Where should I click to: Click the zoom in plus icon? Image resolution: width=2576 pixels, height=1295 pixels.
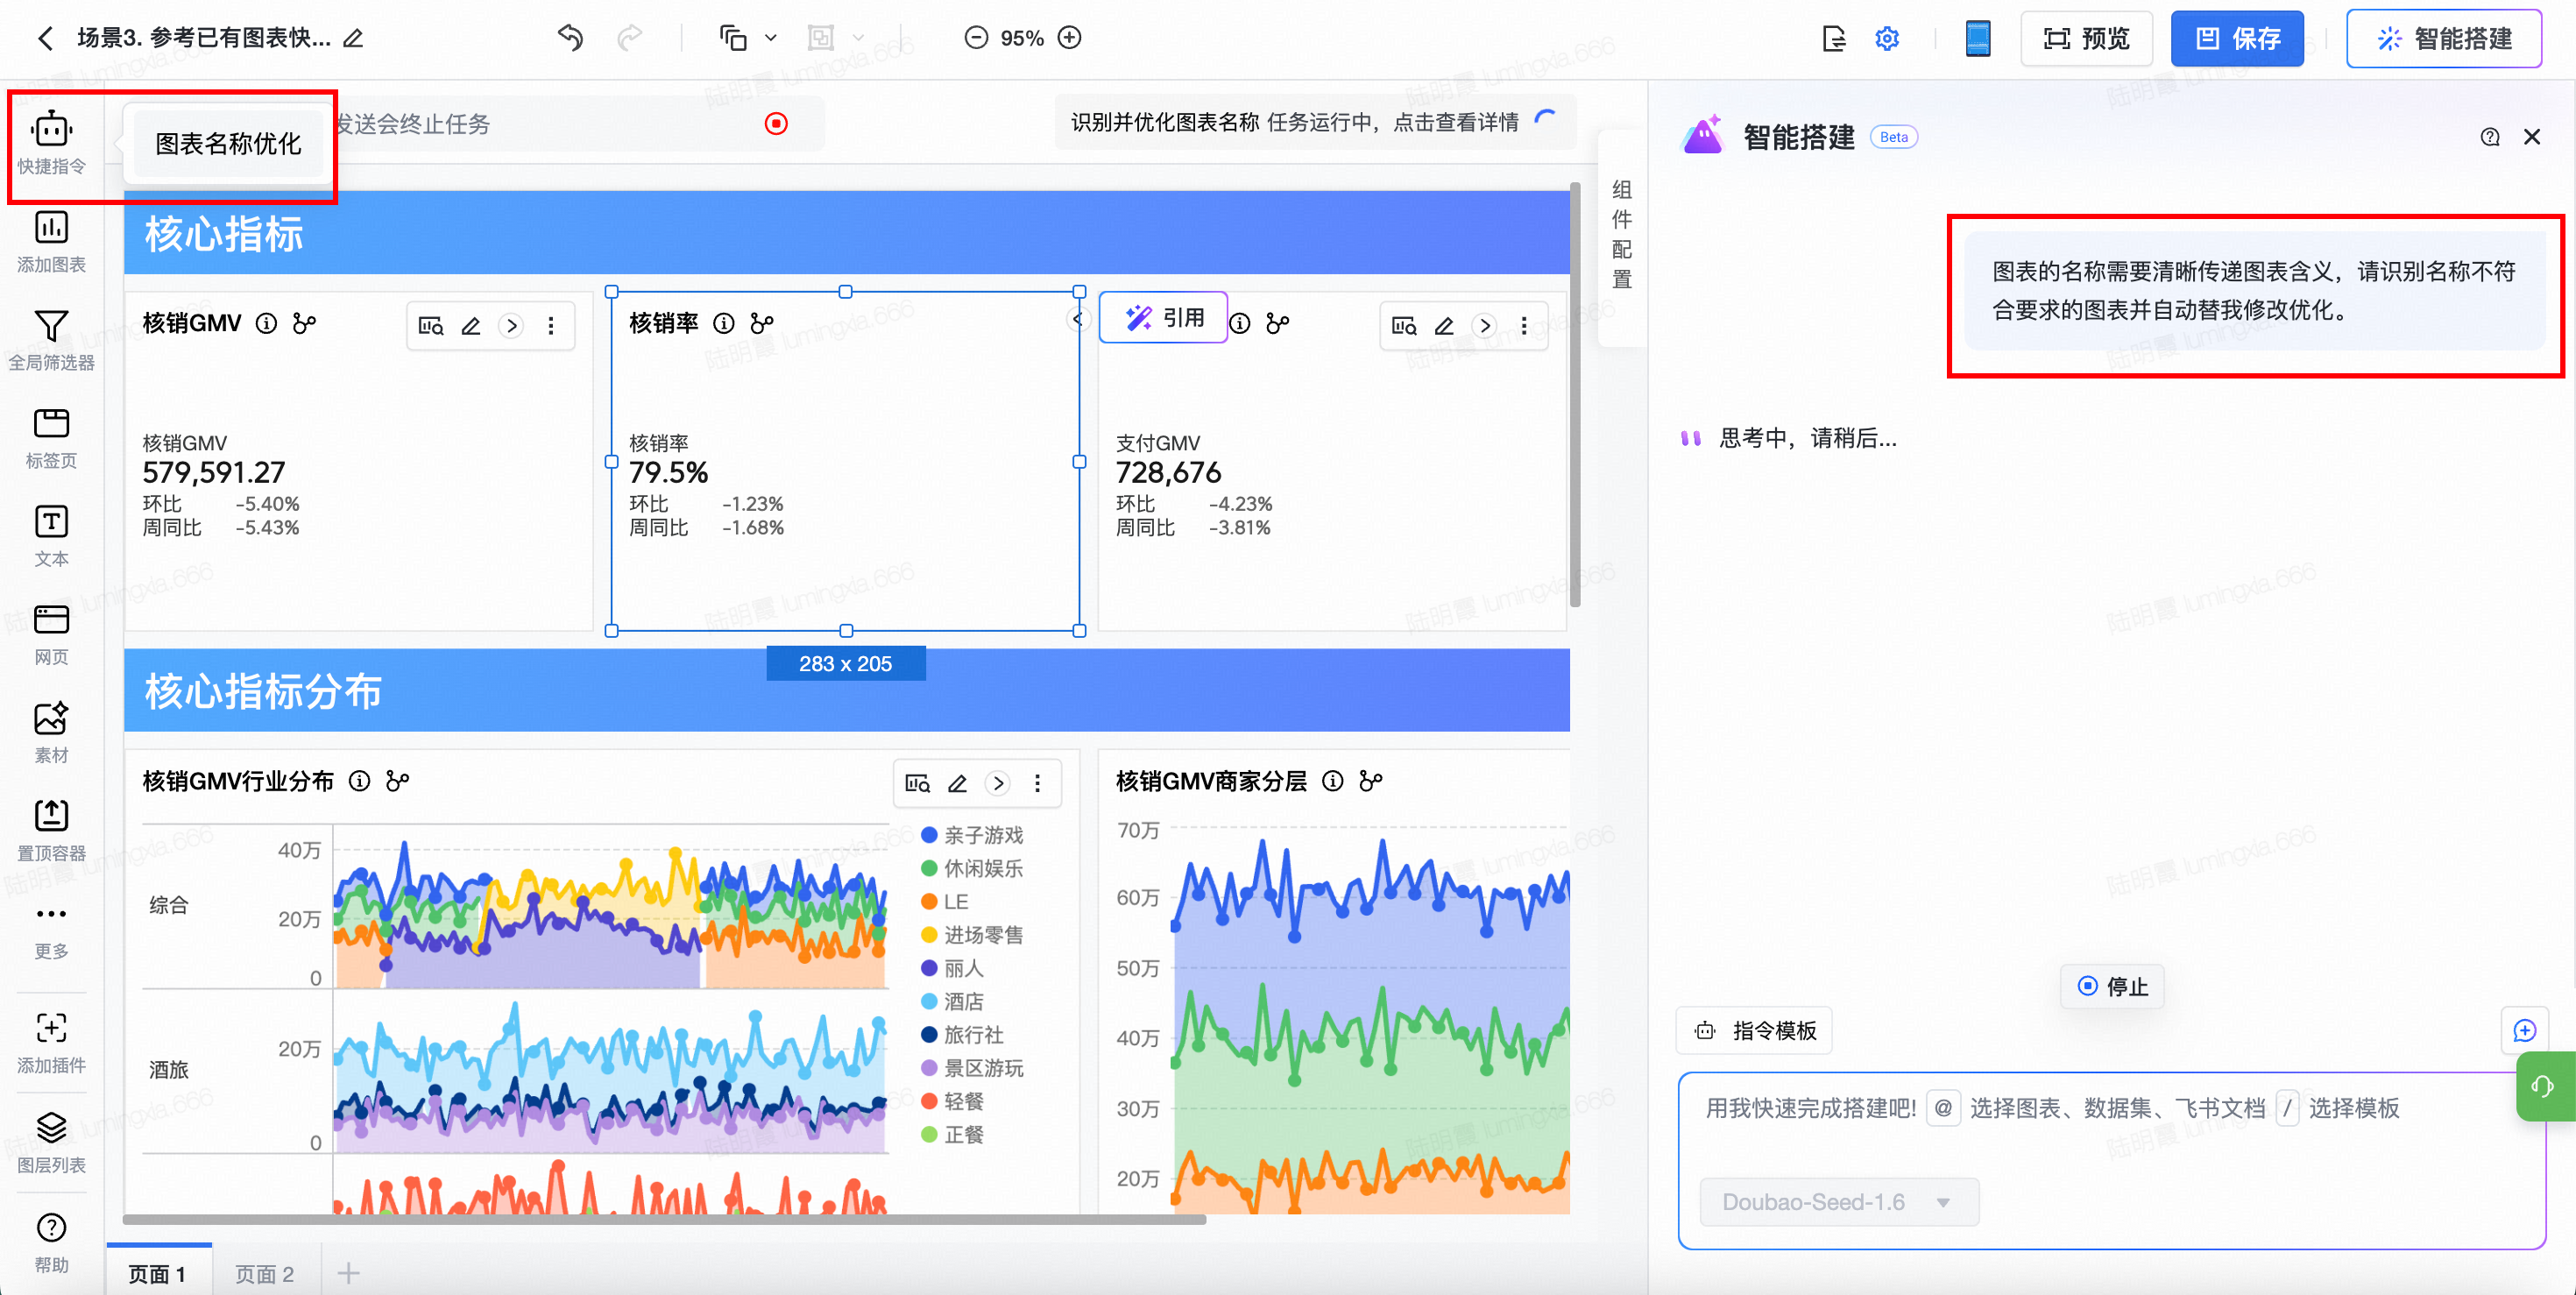click(1070, 38)
